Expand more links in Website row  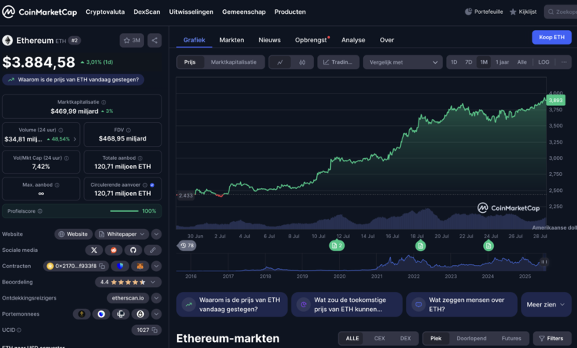point(156,234)
